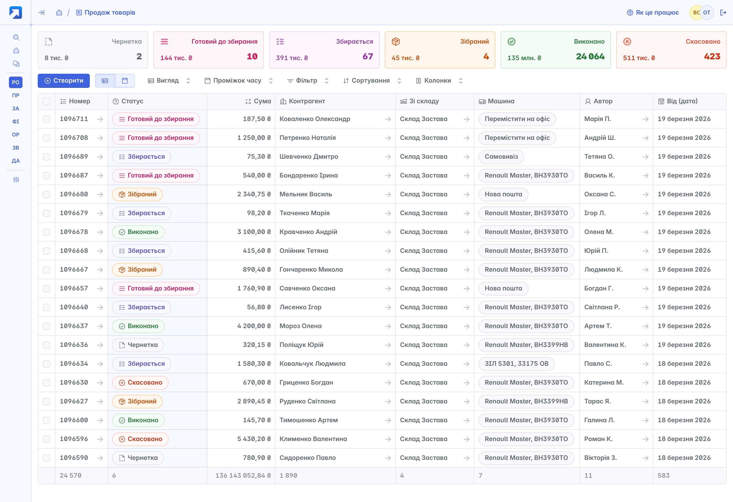Click the home breadcrumb icon
Screen dimensions: 733x502
tap(59, 13)
